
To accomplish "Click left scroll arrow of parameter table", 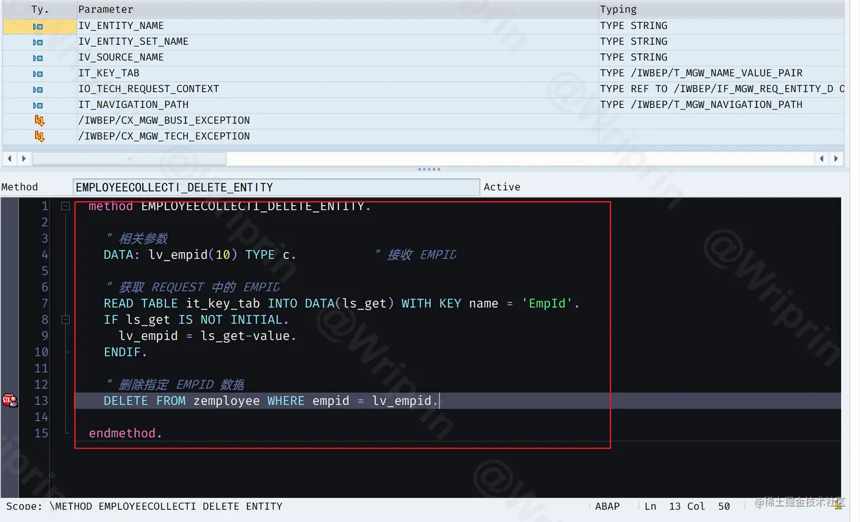I will tap(9, 159).
